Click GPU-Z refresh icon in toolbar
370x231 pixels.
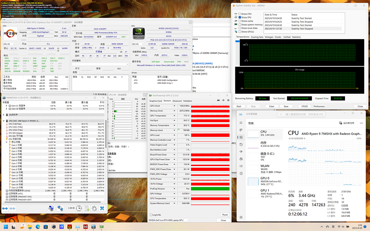point(223,100)
